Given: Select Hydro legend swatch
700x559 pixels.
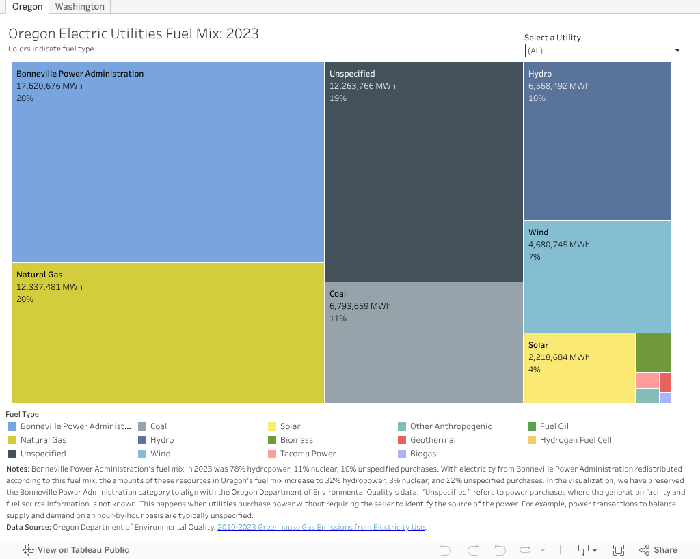Looking at the screenshot, I should click(x=142, y=440).
